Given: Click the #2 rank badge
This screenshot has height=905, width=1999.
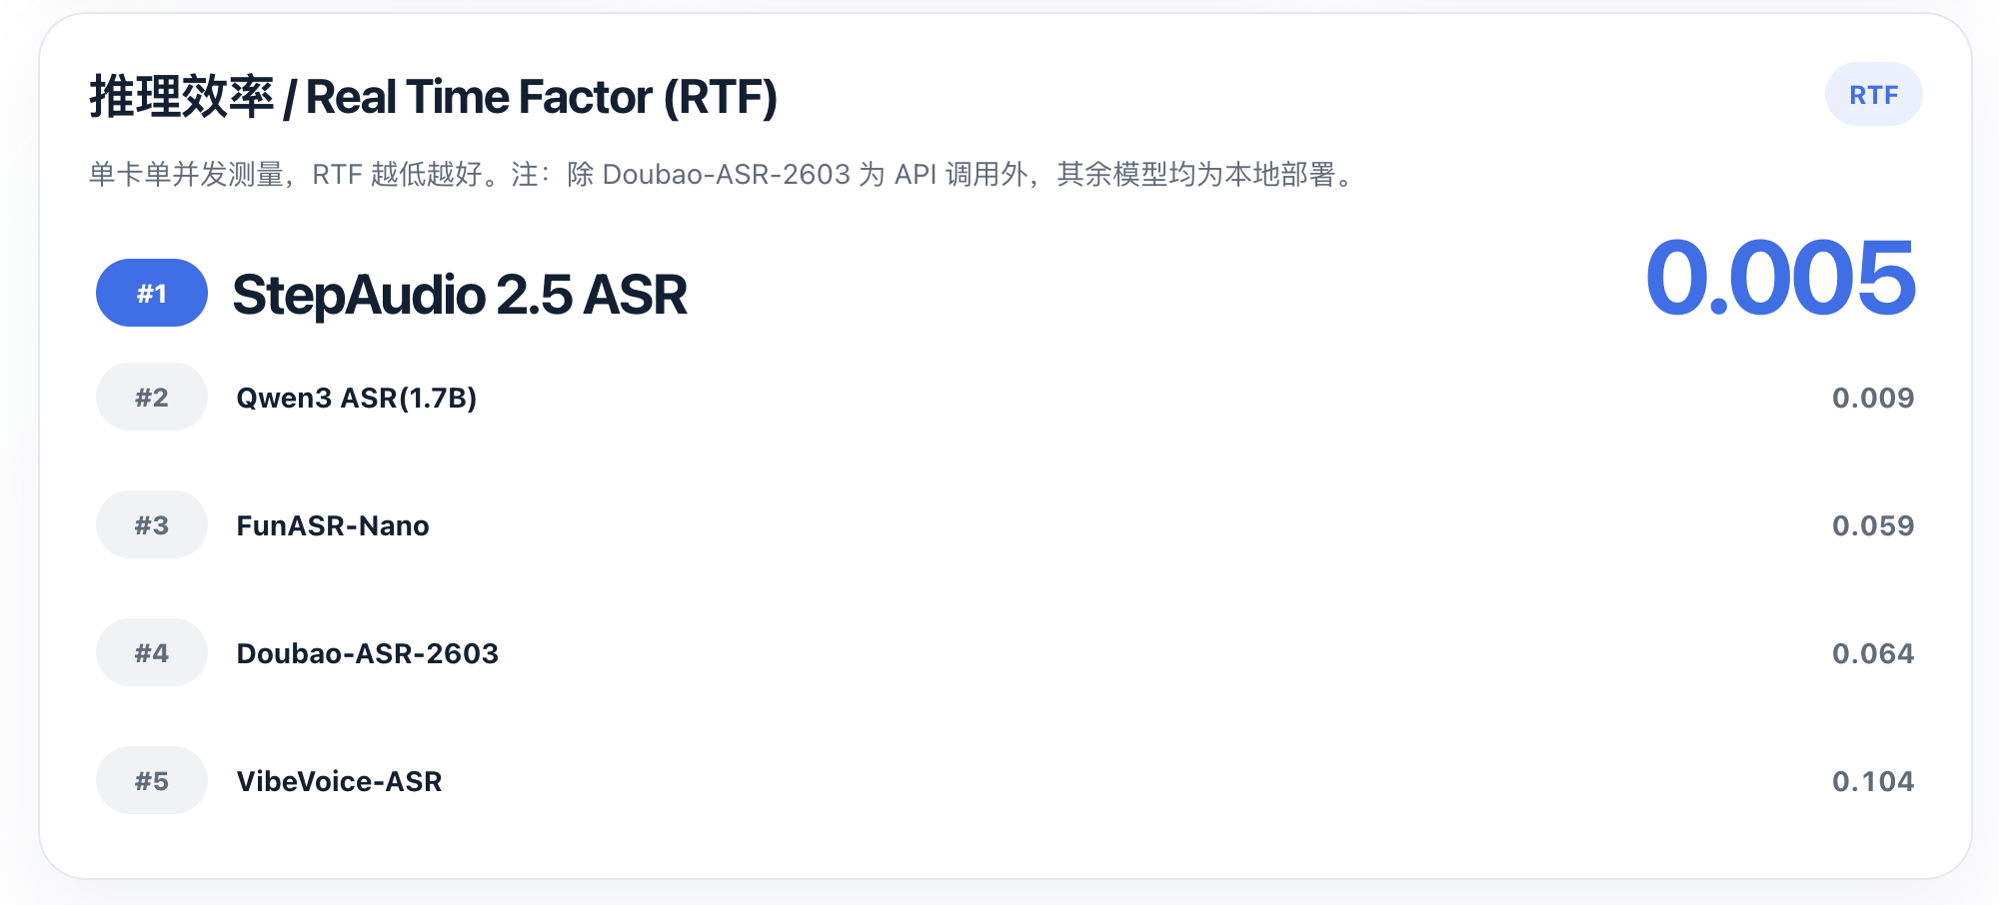Looking at the screenshot, I should click(x=152, y=398).
